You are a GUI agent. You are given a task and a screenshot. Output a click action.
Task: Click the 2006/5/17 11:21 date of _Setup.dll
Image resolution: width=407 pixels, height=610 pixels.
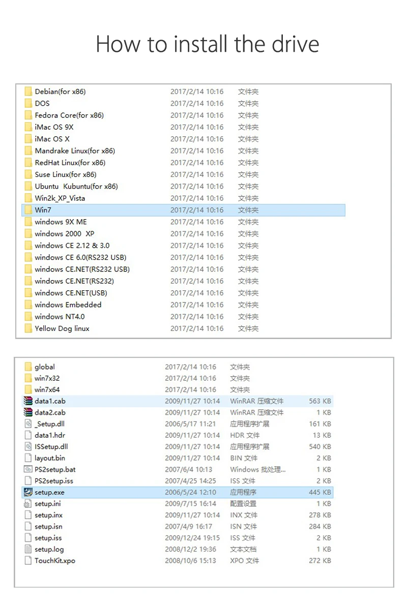tap(190, 423)
